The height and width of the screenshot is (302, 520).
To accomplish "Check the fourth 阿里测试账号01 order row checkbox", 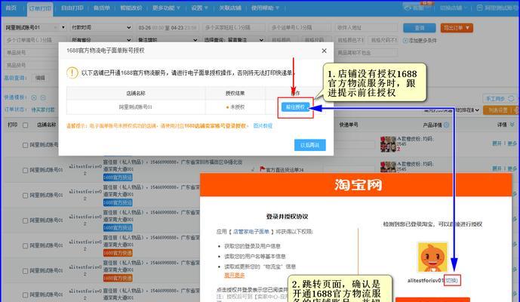I will coord(25,220).
